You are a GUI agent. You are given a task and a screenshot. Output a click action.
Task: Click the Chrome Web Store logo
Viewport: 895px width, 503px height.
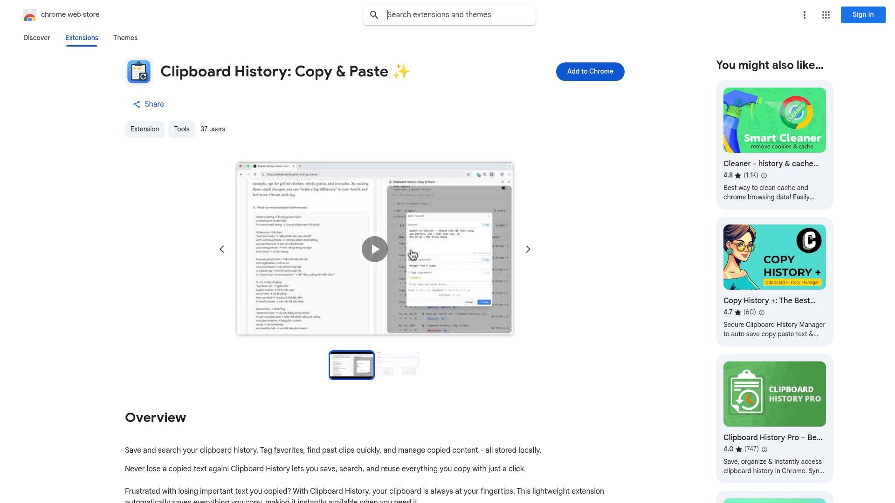(x=30, y=15)
